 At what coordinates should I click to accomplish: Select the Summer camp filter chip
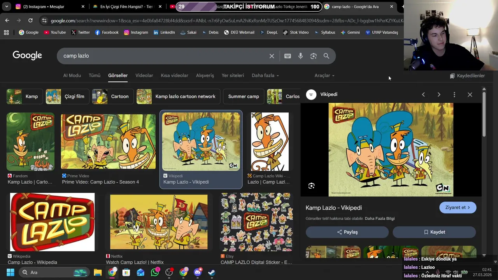tap(244, 96)
